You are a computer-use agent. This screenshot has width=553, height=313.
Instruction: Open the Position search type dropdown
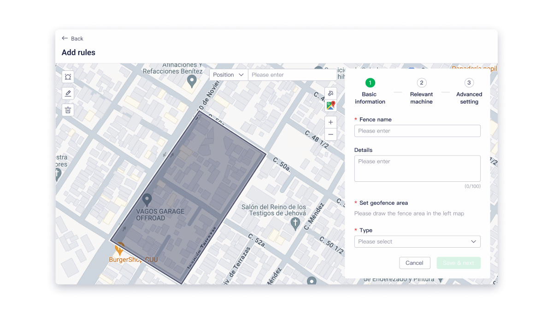click(x=229, y=75)
